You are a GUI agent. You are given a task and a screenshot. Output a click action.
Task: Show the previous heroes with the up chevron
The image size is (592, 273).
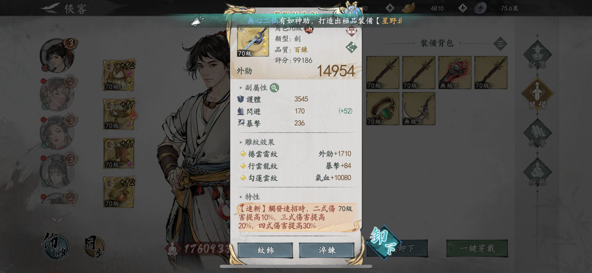tap(57, 28)
